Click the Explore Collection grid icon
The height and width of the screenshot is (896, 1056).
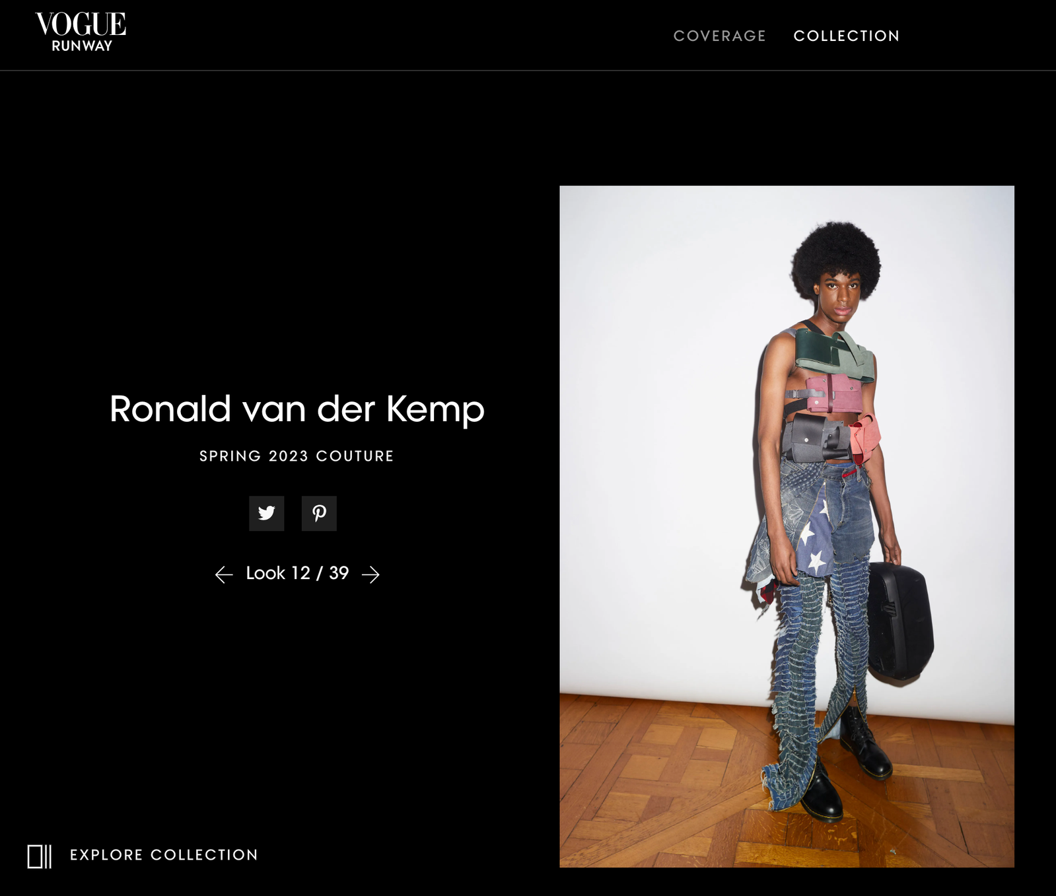pos(40,856)
